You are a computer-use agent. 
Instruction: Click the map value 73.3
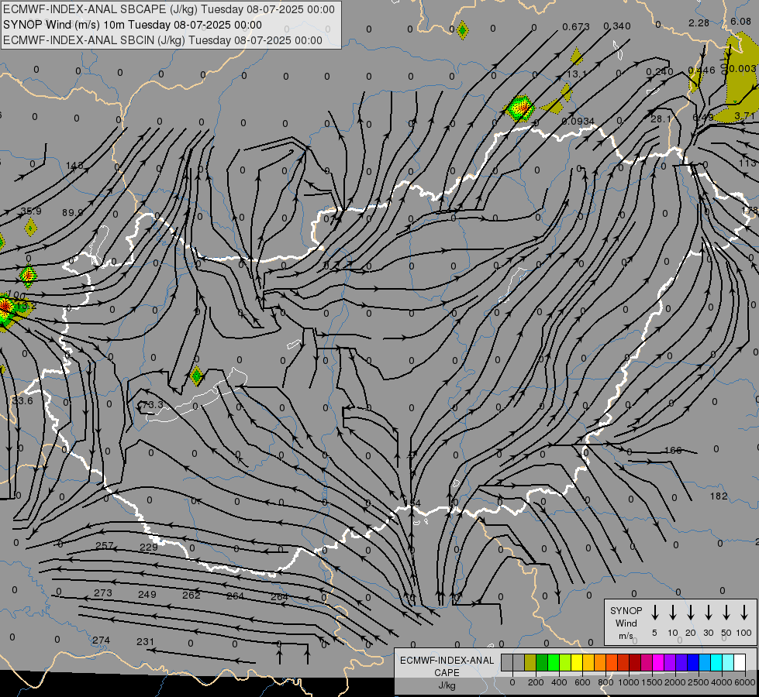point(151,404)
